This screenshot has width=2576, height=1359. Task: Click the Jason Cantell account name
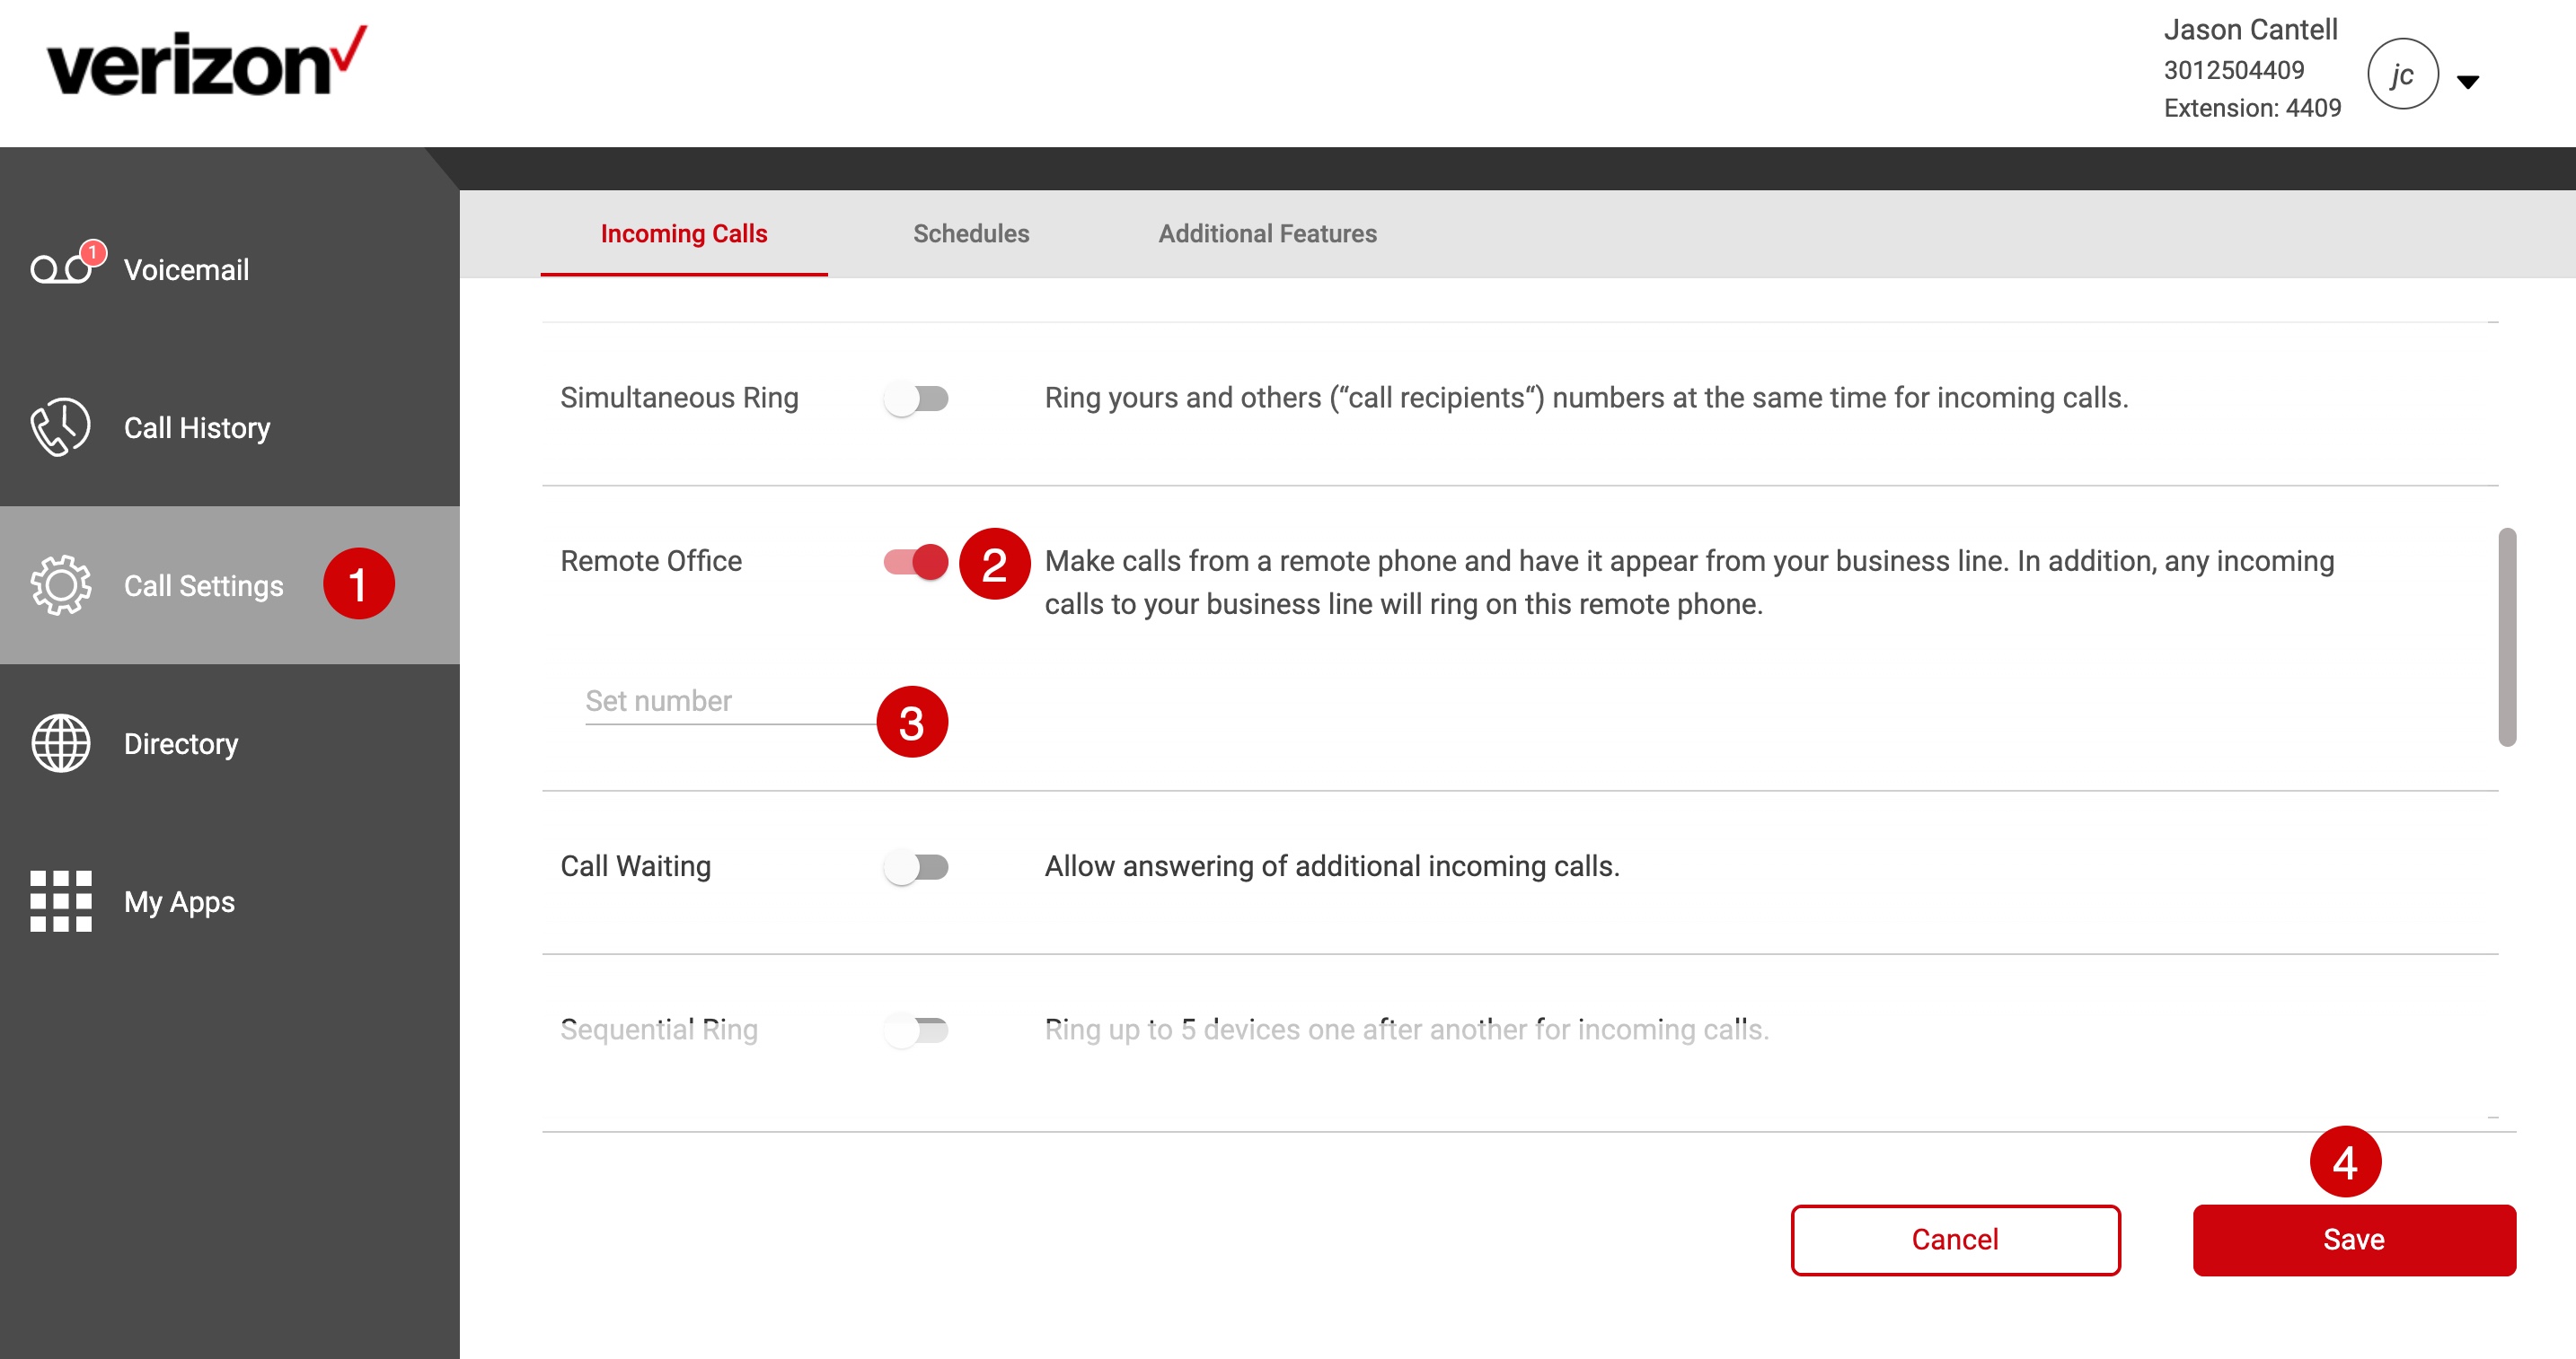2250,30
